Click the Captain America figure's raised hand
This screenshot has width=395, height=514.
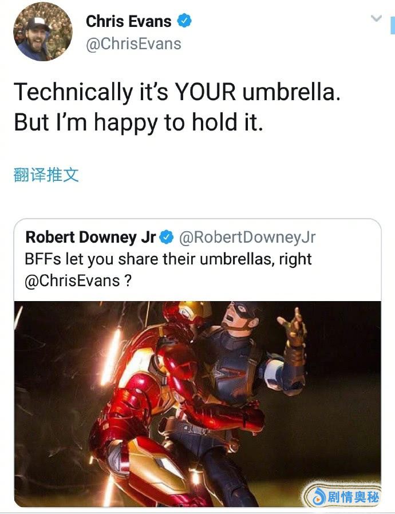(x=293, y=328)
